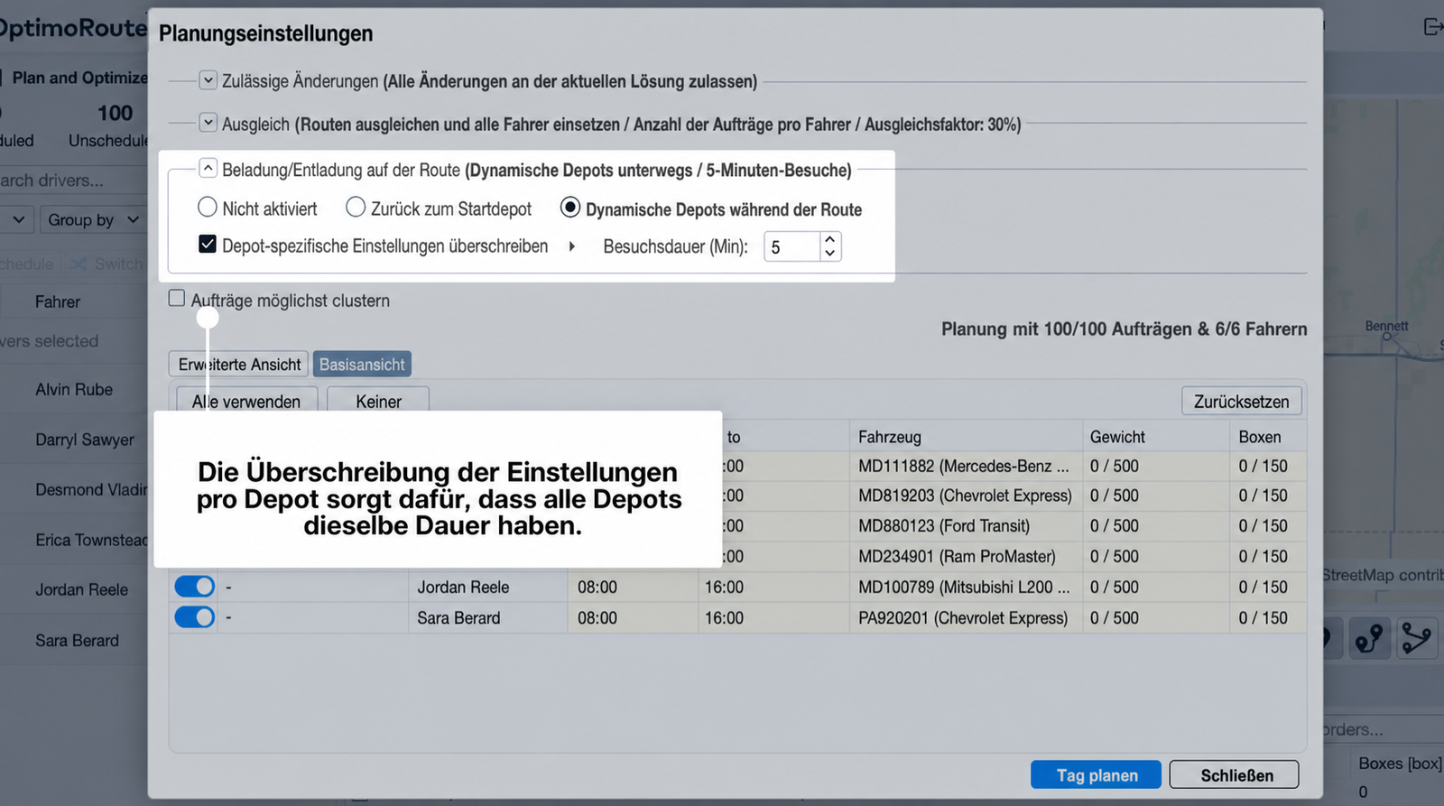Open the Plan and Optimize tab in background
Screen dimensions: 1444x806
tap(79, 78)
